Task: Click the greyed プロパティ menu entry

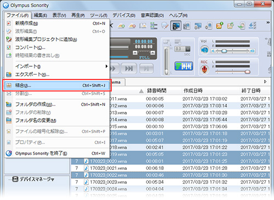Action: click(x=56, y=142)
